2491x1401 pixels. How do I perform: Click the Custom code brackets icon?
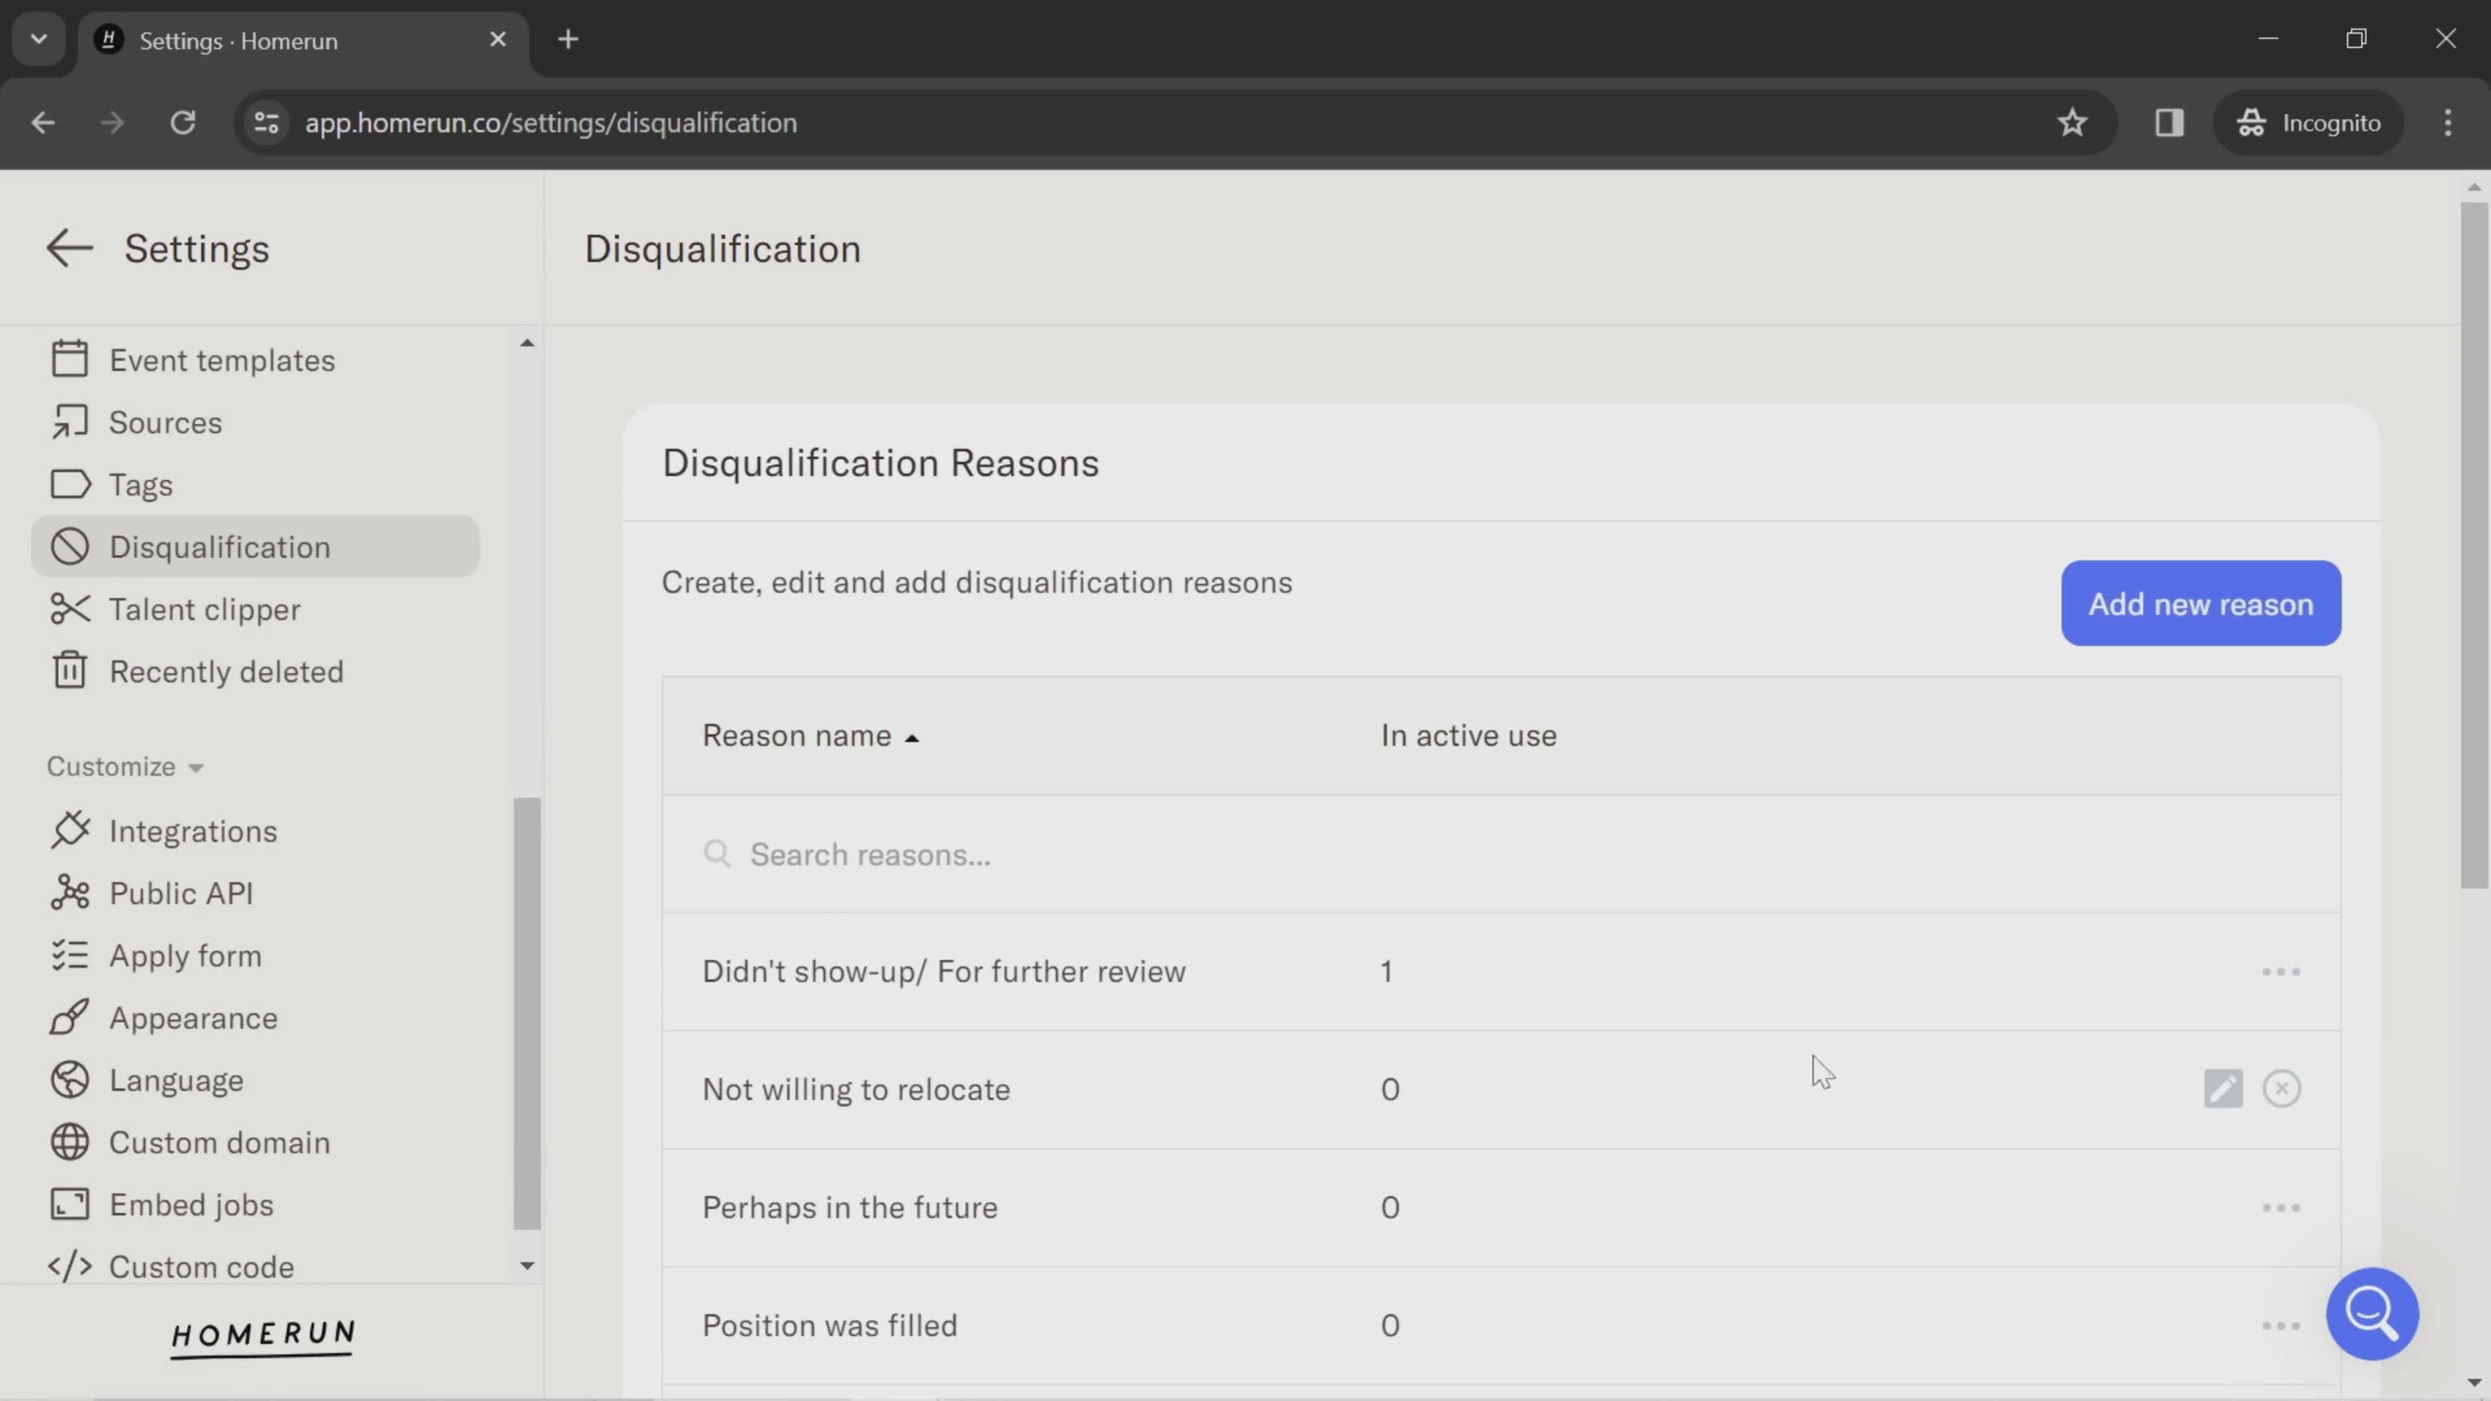coord(69,1267)
